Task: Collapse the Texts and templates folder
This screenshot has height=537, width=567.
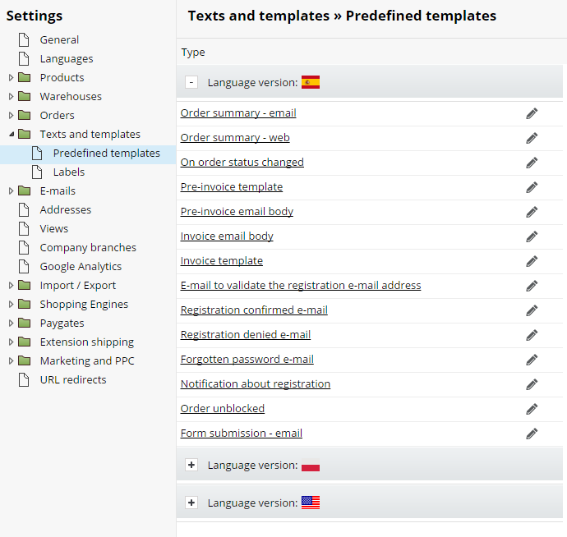Action: point(12,134)
